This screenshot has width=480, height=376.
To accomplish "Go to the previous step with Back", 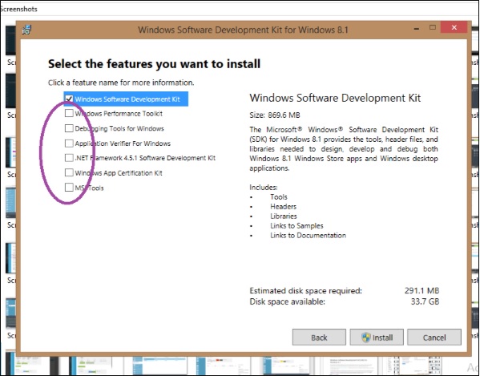I will pos(319,337).
